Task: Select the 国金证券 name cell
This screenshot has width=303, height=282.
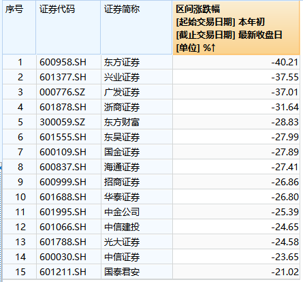Action: (122, 152)
